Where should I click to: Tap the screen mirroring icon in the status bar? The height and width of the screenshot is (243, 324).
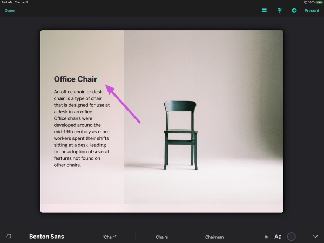coord(306,2)
